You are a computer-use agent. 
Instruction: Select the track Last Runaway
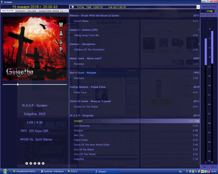click(x=81, y=126)
